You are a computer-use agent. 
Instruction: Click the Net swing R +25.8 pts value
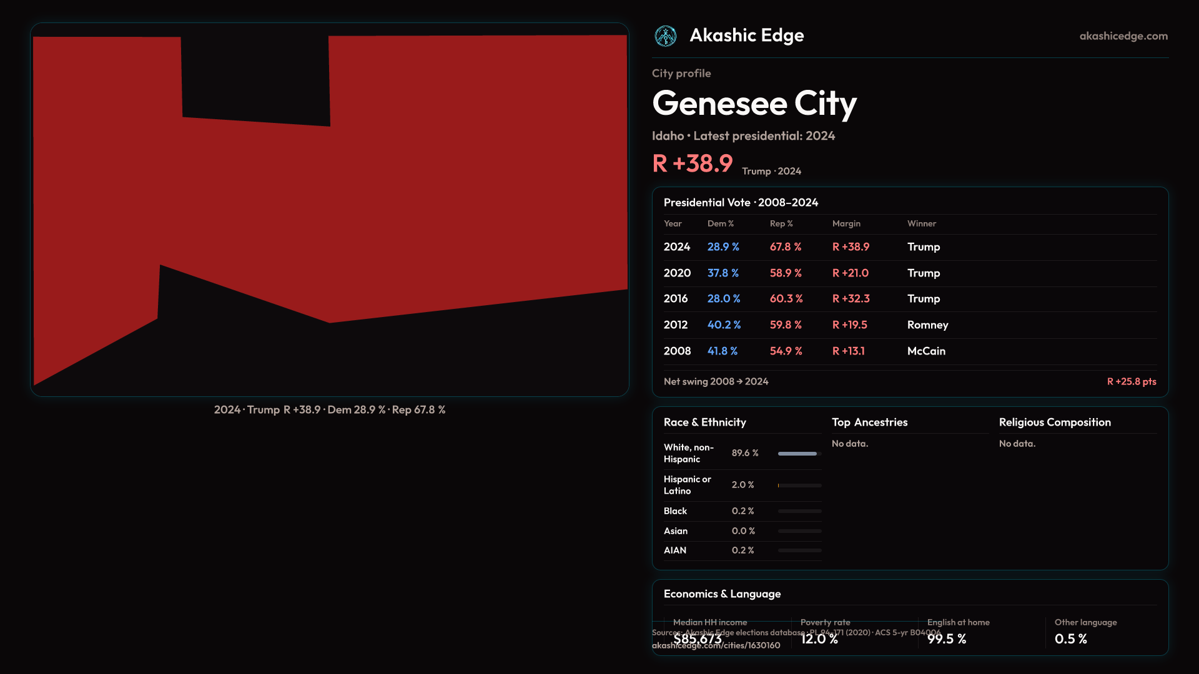point(1131,382)
